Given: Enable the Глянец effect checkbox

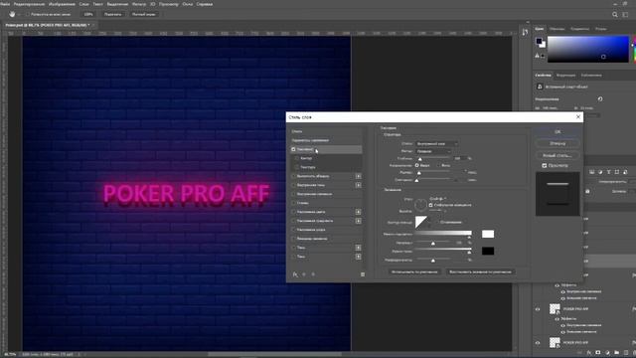Looking at the screenshot, I should point(293,203).
